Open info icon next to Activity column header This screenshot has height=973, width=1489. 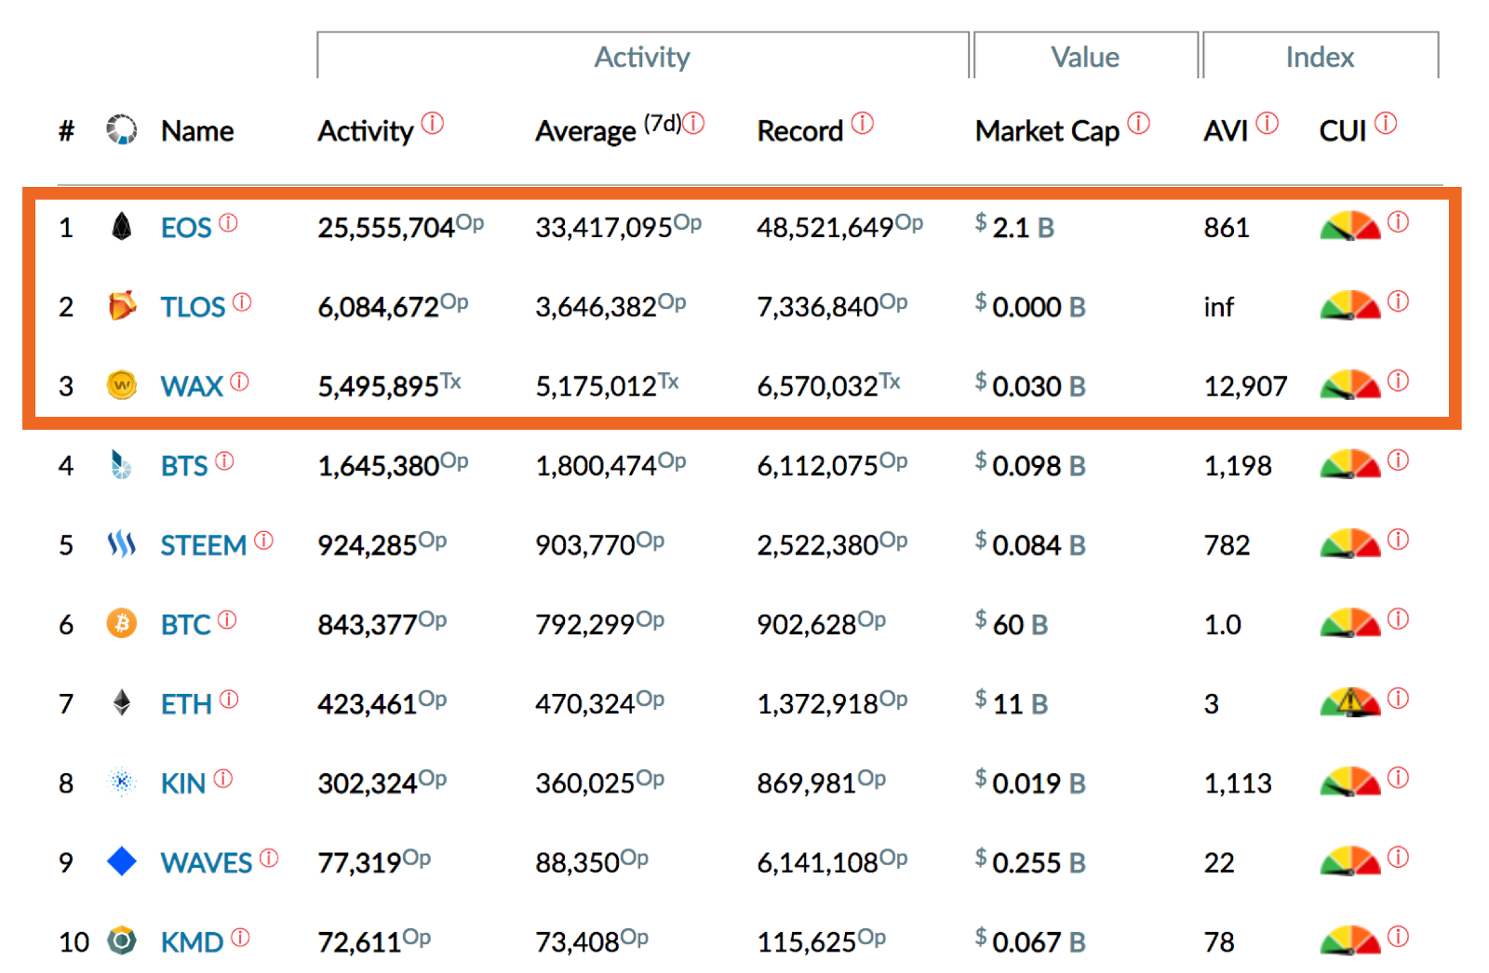(433, 123)
